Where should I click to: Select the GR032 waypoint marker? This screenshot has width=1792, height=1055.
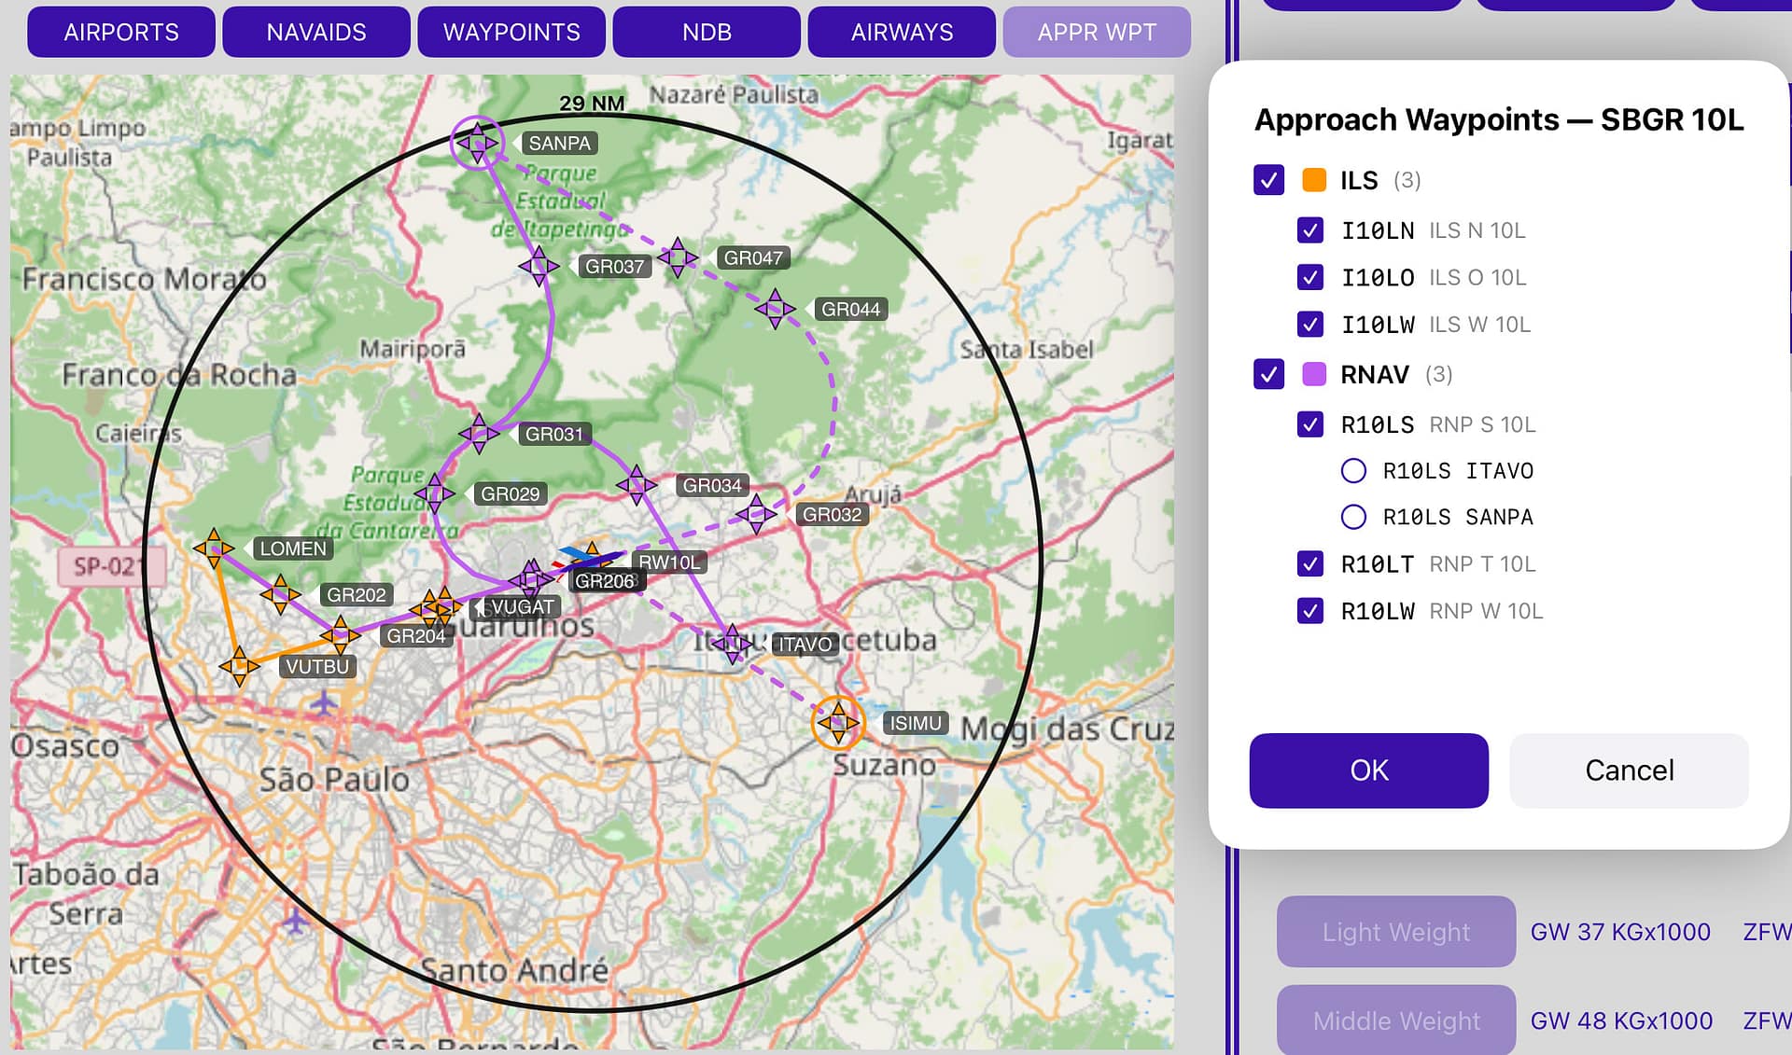pos(756,513)
